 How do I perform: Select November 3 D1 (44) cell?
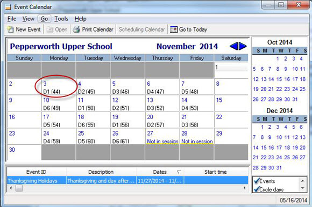coord(59,87)
